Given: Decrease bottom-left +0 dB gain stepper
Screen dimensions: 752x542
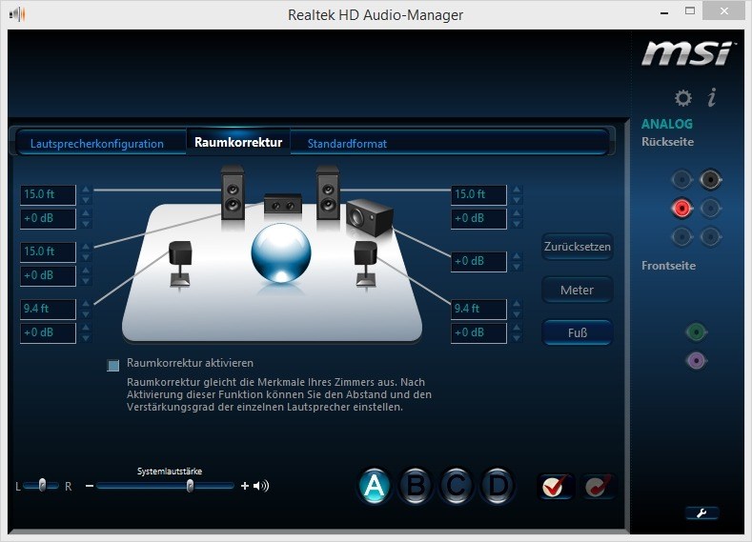Looking at the screenshot, I should 86,338.
